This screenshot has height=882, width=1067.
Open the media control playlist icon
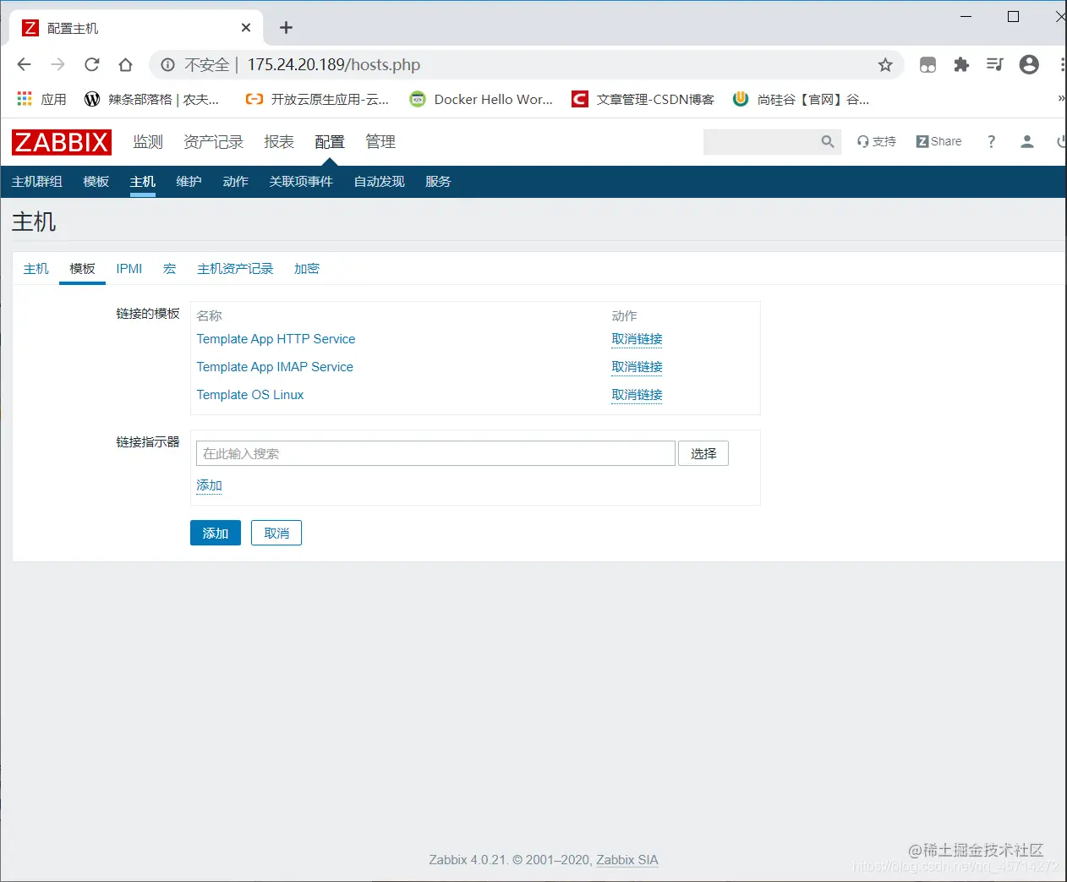click(x=995, y=64)
